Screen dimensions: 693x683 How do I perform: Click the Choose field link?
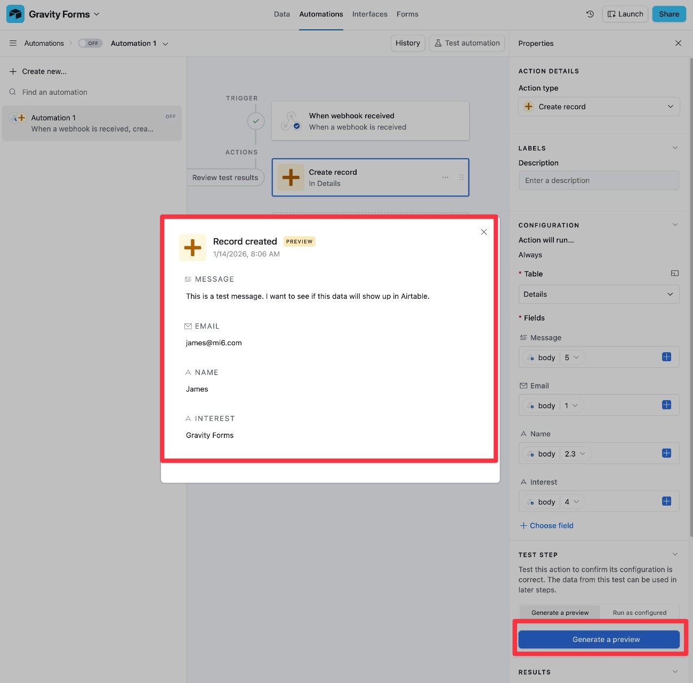[546, 525]
